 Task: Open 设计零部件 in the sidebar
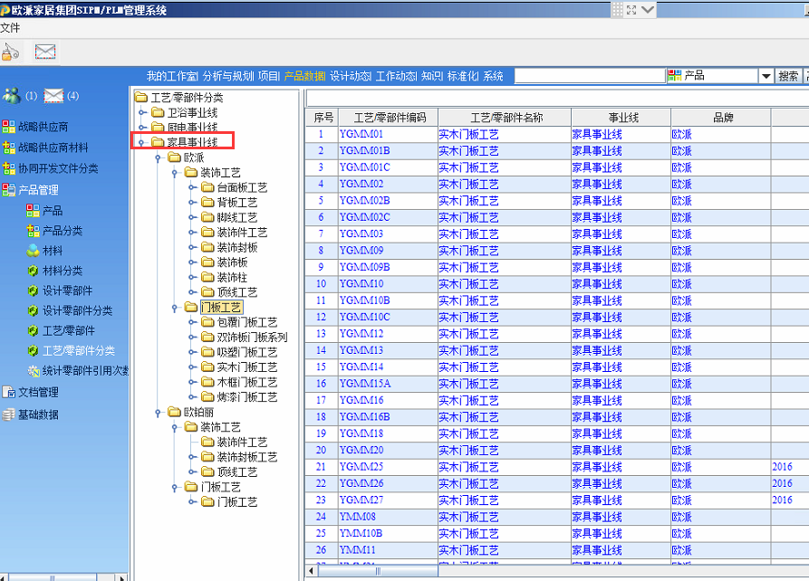coord(67,290)
